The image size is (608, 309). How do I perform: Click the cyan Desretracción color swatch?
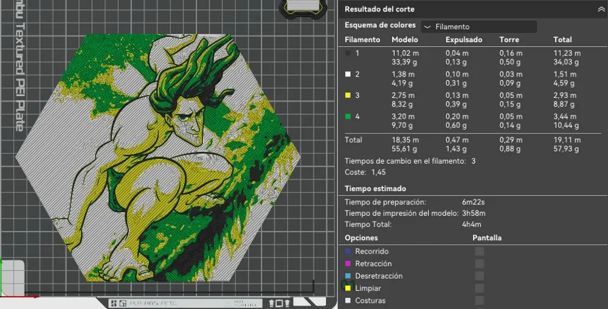tap(348, 276)
